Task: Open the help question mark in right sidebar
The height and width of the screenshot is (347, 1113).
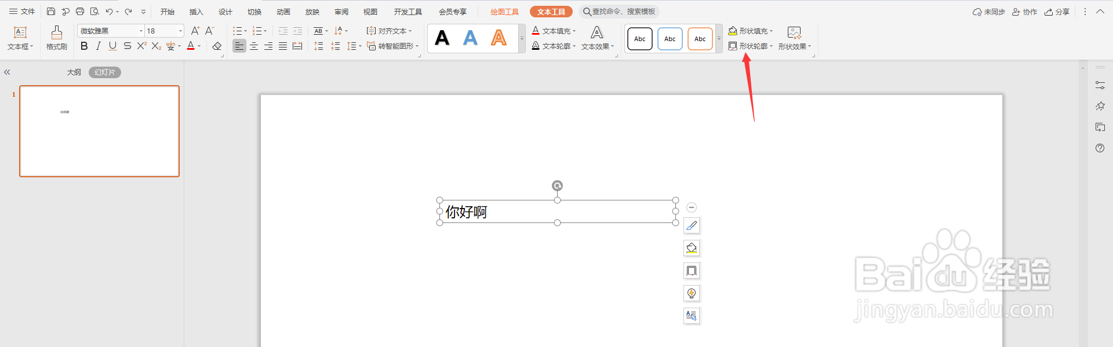Action: pos(1100,148)
